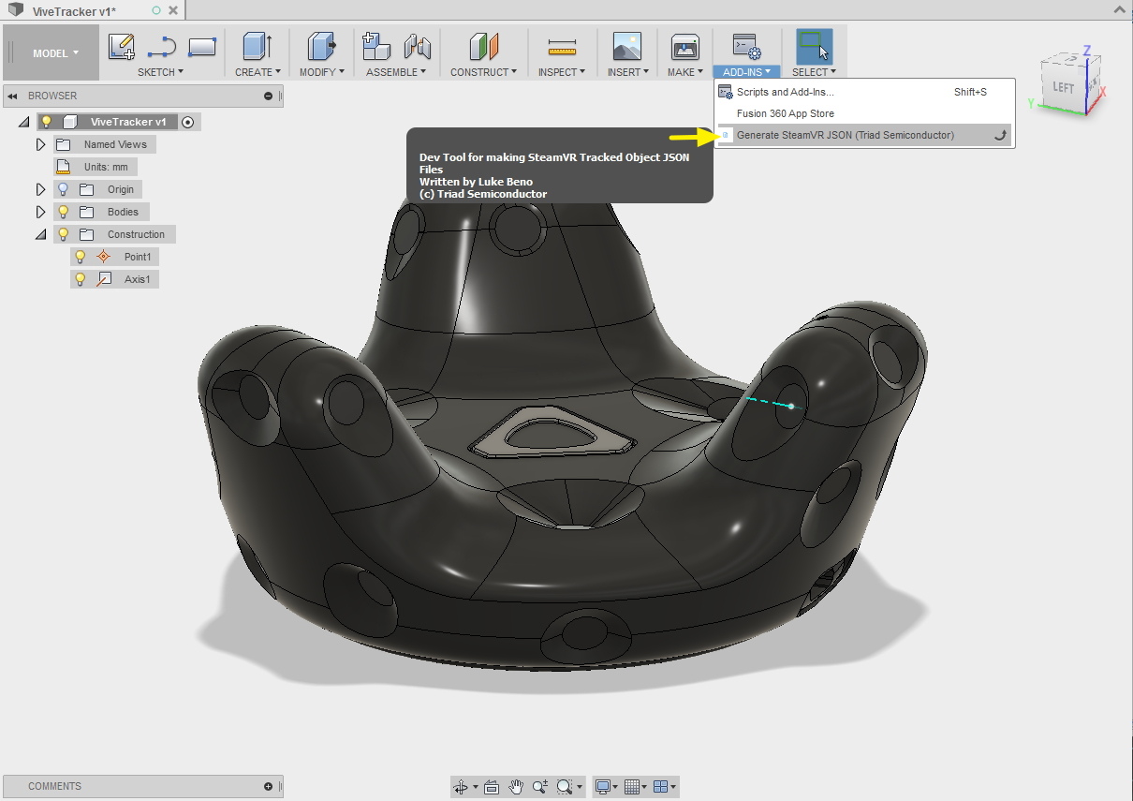Click the document cube icon in title tab
1133x801 pixels.
tap(16, 10)
